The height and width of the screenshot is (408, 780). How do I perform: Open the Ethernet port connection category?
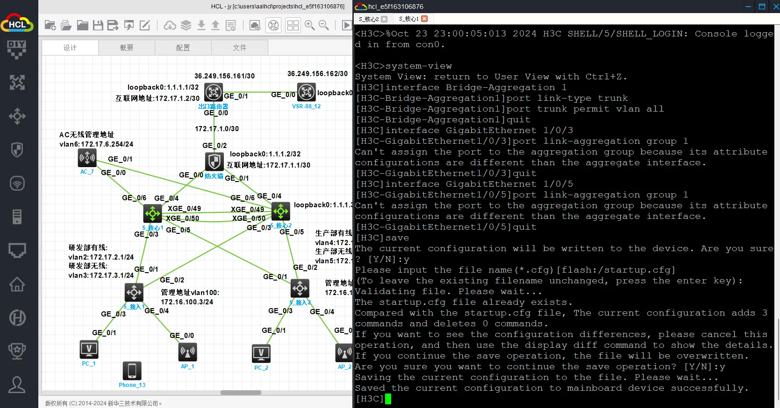[17, 250]
